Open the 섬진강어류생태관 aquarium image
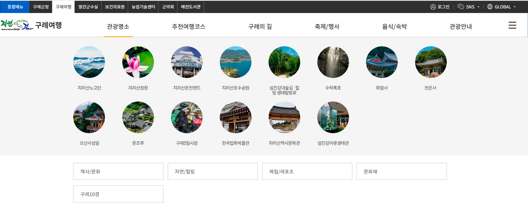This screenshot has height=209, width=528. (x=333, y=117)
